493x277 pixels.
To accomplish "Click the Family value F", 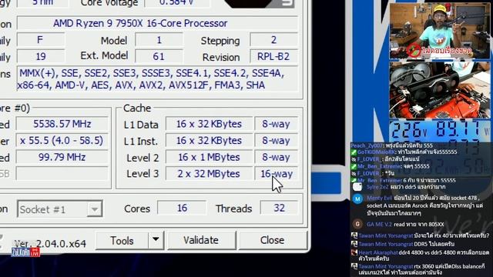I will point(40,40).
